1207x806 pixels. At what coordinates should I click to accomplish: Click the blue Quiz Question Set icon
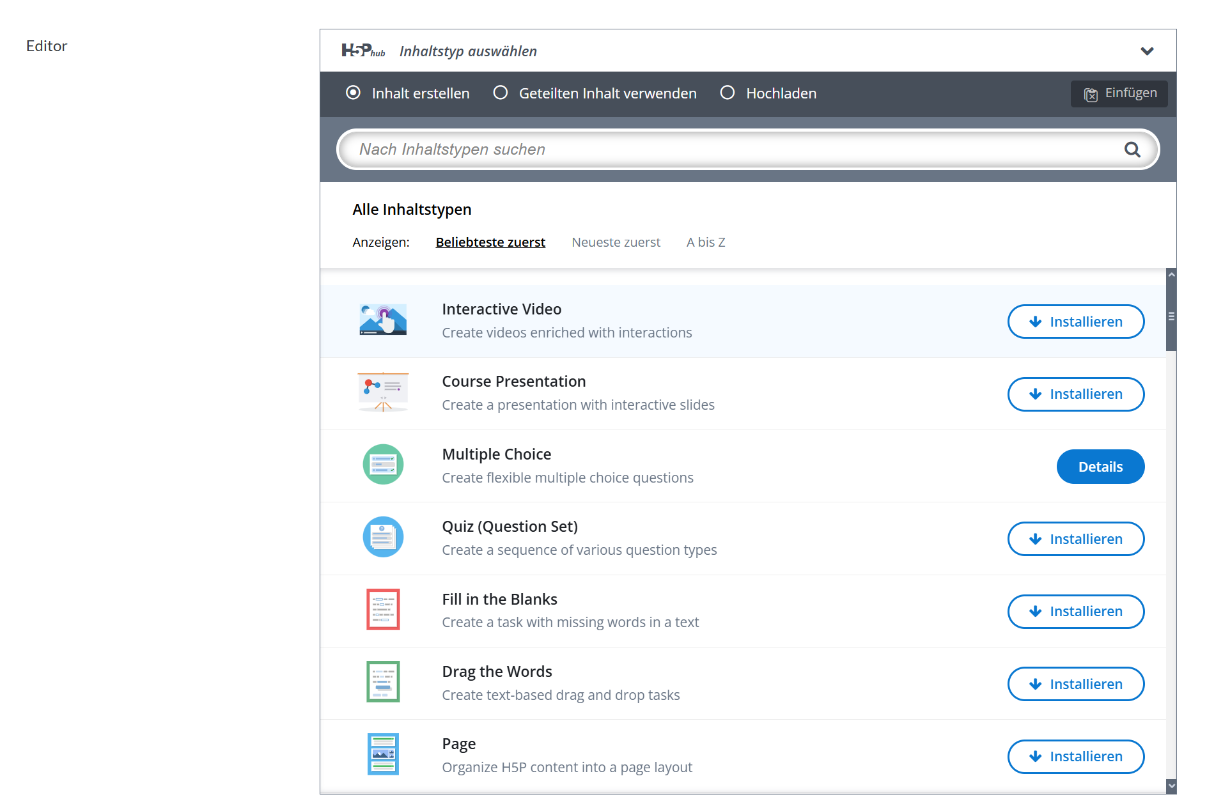(383, 537)
